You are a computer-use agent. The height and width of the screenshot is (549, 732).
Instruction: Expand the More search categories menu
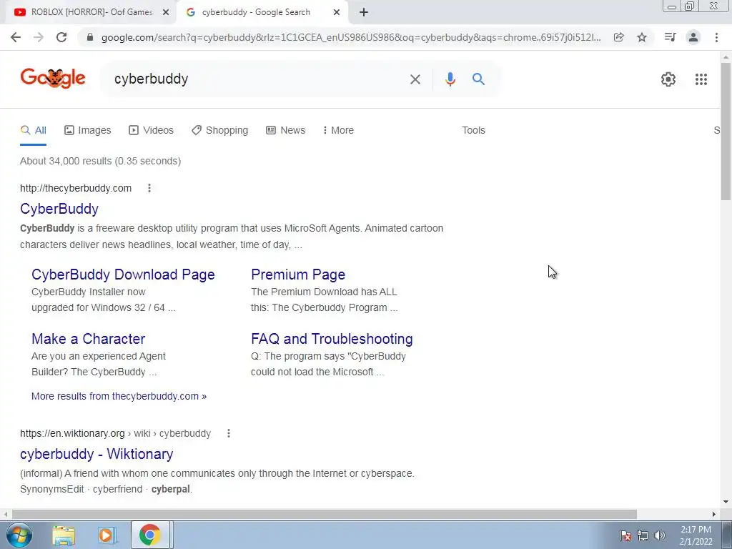(x=338, y=131)
